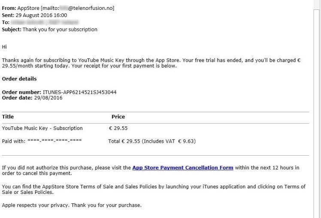321x218 pixels.
Task: Click the Total € 29.55 including VAT text
Action: (x=152, y=141)
